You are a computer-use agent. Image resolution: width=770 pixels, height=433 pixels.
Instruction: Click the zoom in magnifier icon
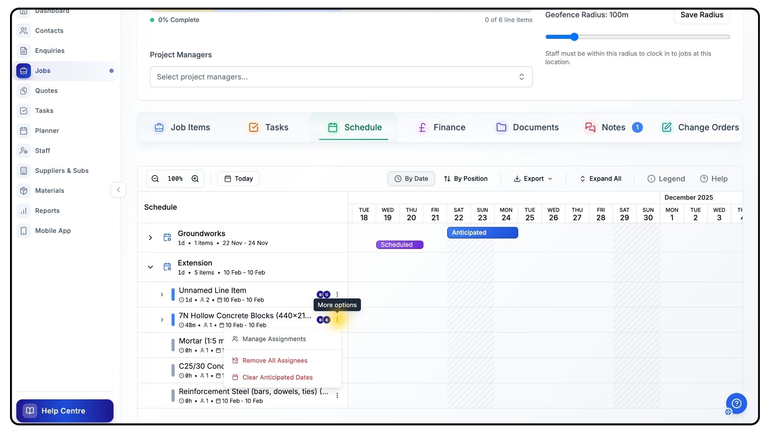click(x=195, y=179)
